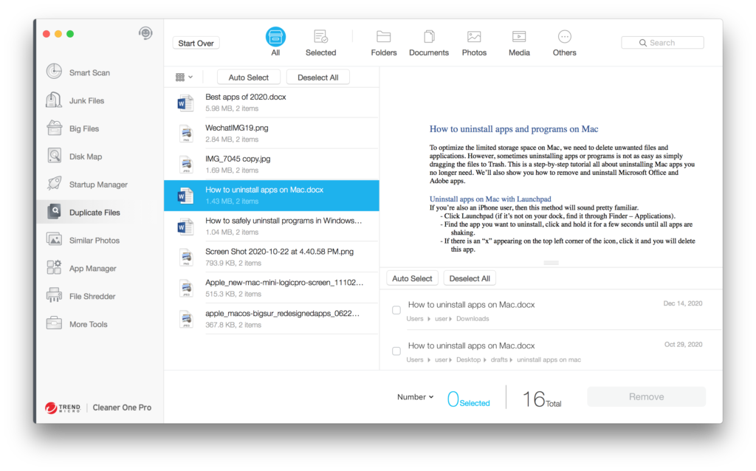Tick the Desktop drafts copy checkbox

(396, 351)
